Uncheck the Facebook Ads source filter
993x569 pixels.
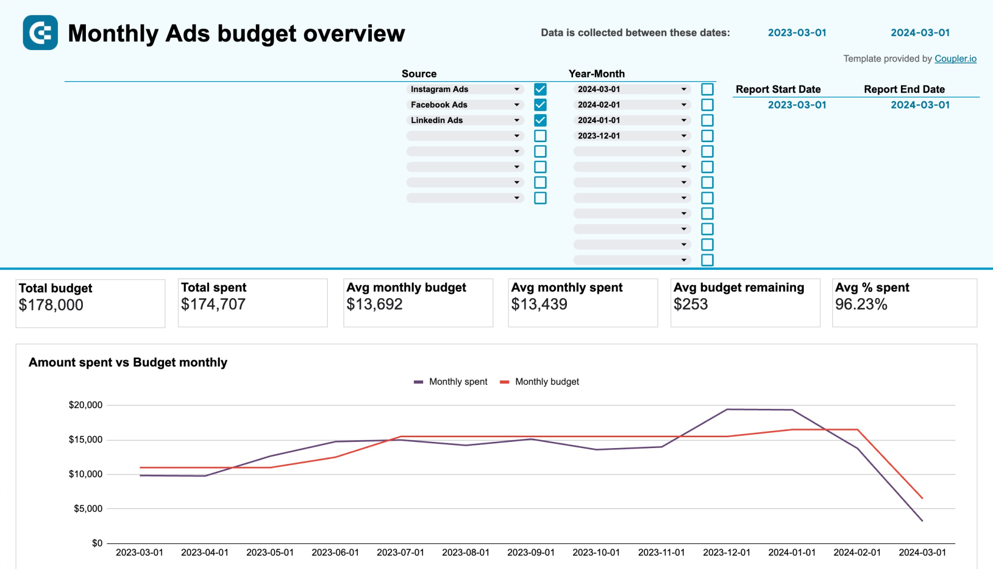540,104
